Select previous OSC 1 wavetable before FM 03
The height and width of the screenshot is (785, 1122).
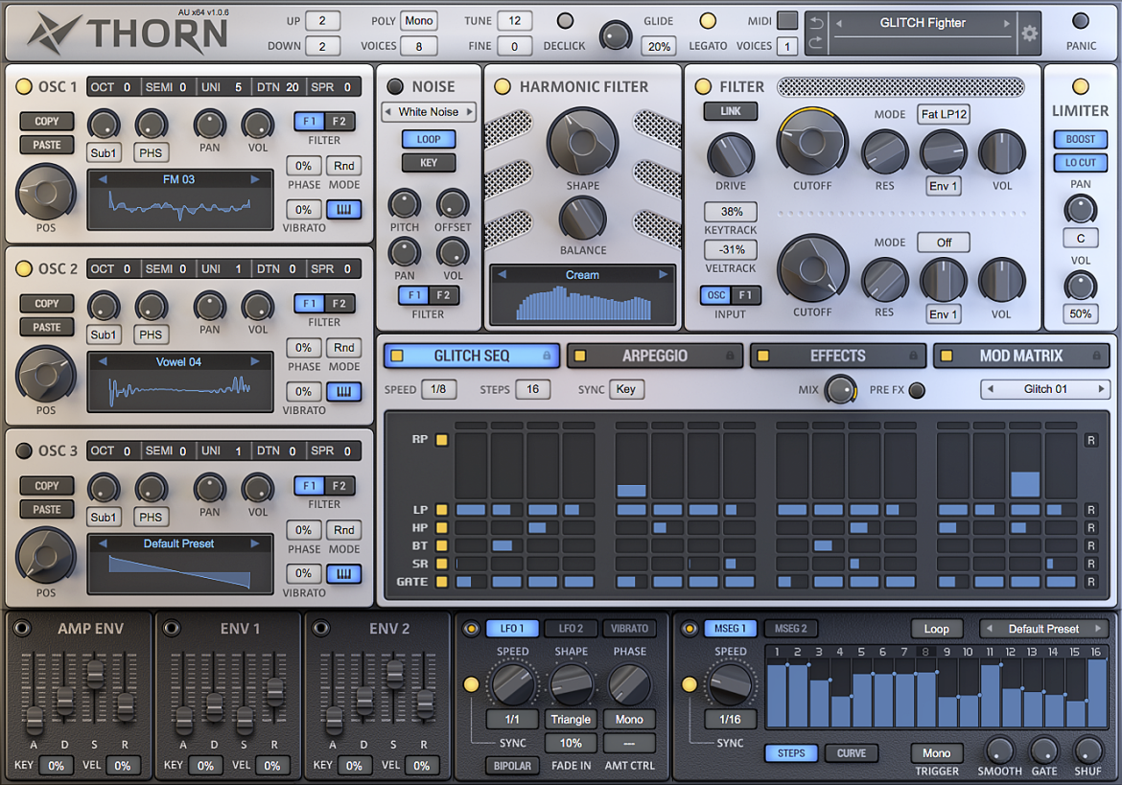click(103, 179)
